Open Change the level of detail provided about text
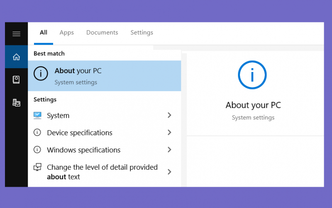 (x=105, y=172)
